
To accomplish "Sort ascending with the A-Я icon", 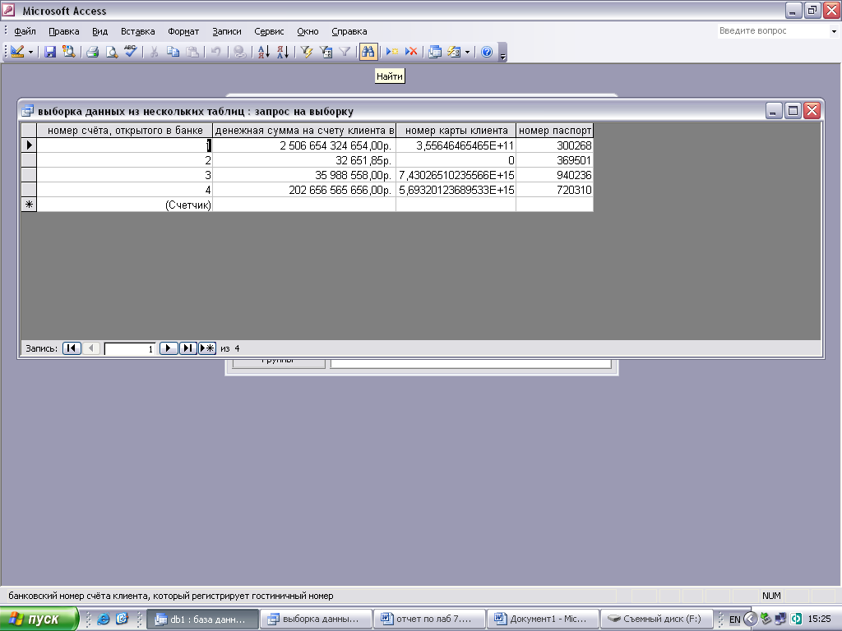I will pos(264,52).
